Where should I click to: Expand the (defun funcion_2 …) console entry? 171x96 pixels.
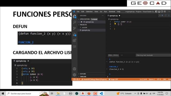point(107,62)
